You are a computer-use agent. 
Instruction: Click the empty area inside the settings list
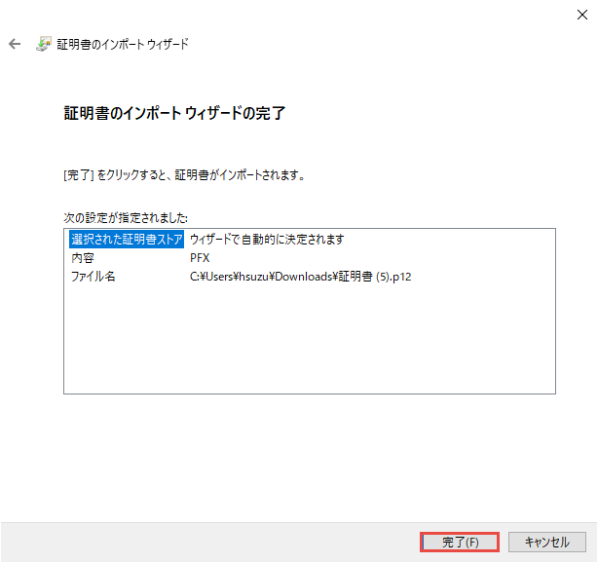click(x=309, y=341)
